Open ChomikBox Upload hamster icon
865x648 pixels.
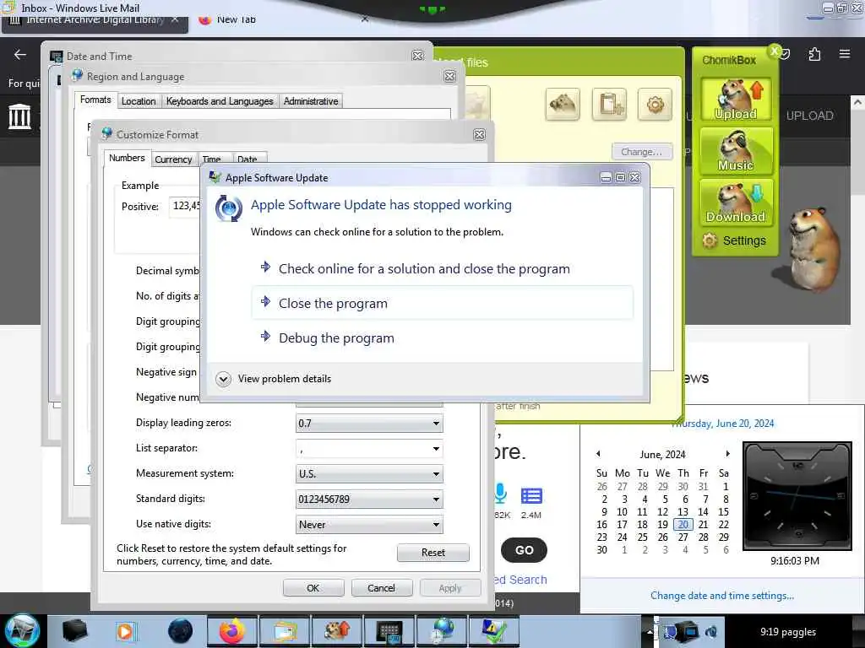[736, 100]
